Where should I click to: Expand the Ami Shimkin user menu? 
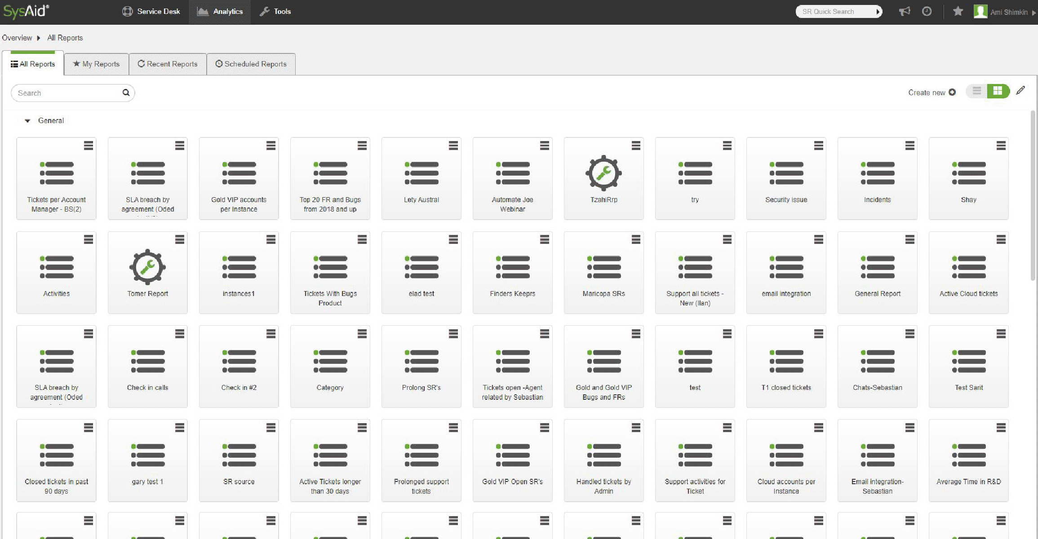coord(1008,12)
